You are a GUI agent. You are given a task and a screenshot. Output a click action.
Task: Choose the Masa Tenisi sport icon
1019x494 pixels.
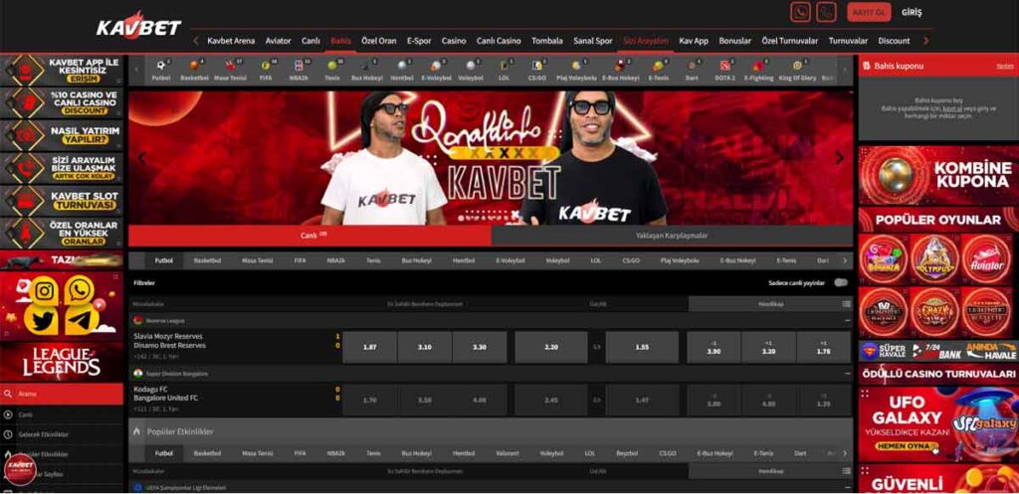point(230,66)
